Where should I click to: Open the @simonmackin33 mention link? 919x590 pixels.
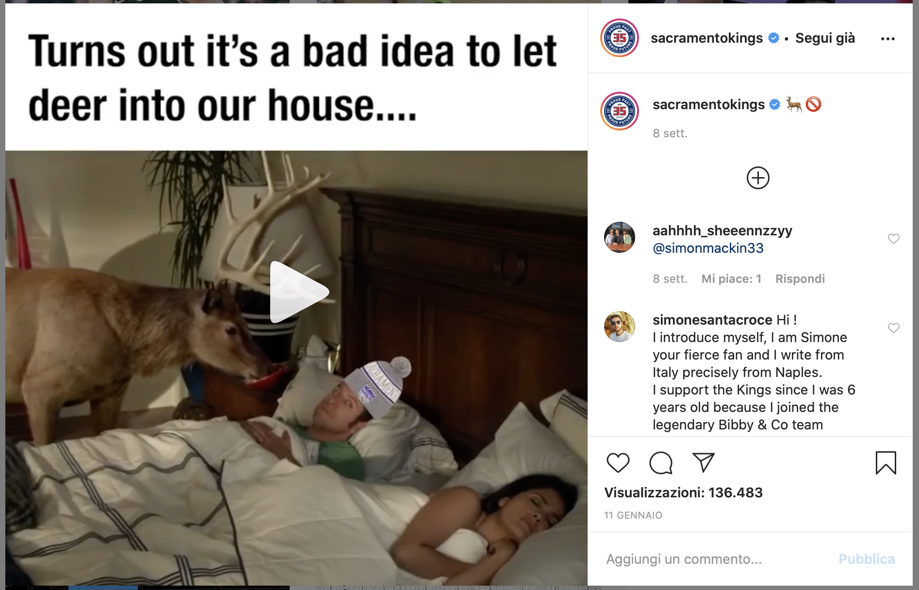(708, 248)
